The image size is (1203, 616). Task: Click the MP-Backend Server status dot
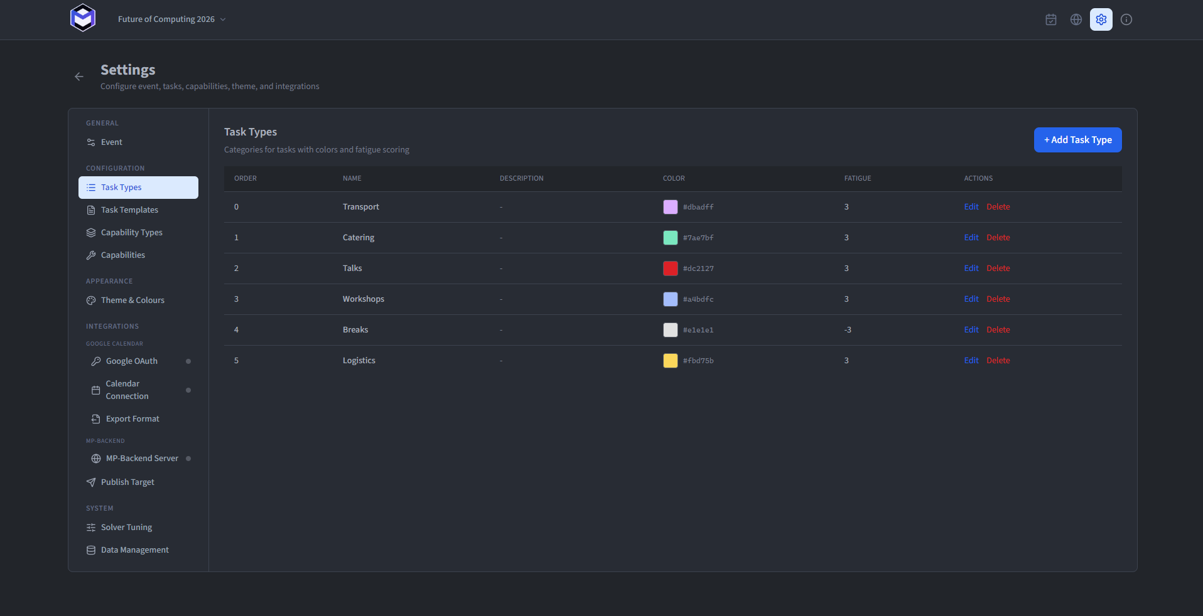188,459
